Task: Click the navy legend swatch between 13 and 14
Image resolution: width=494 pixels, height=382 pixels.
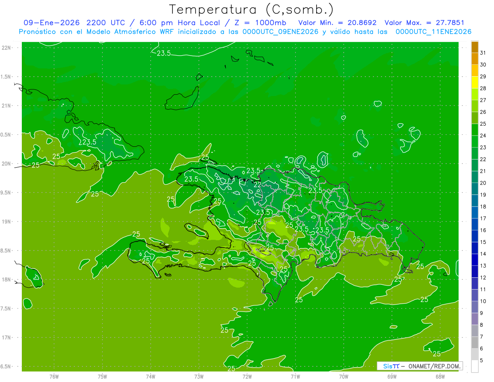Action: pos(475,260)
